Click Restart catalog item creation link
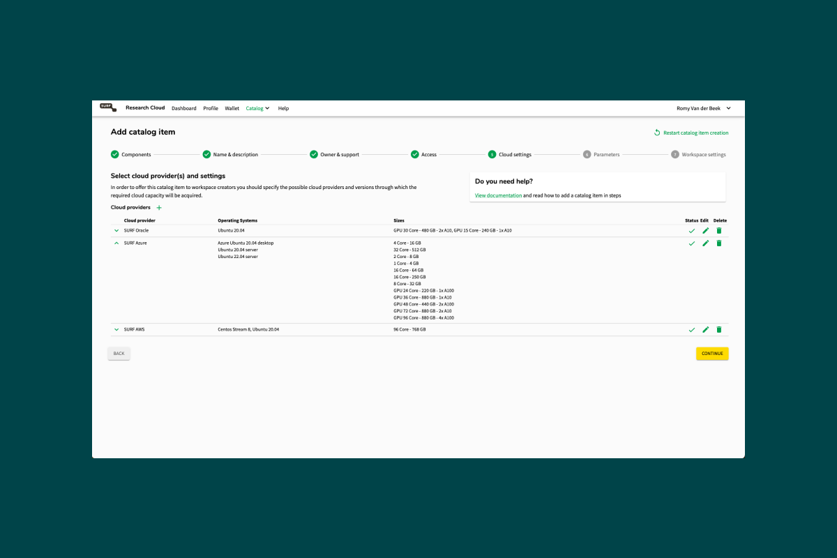This screenshot has width=837, height=558. pyautogui.click(x=695, y=133)
